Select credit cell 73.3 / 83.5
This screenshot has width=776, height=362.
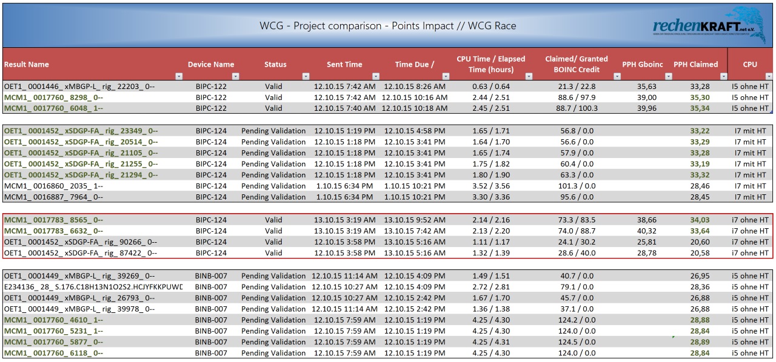[x=576, y=220]
